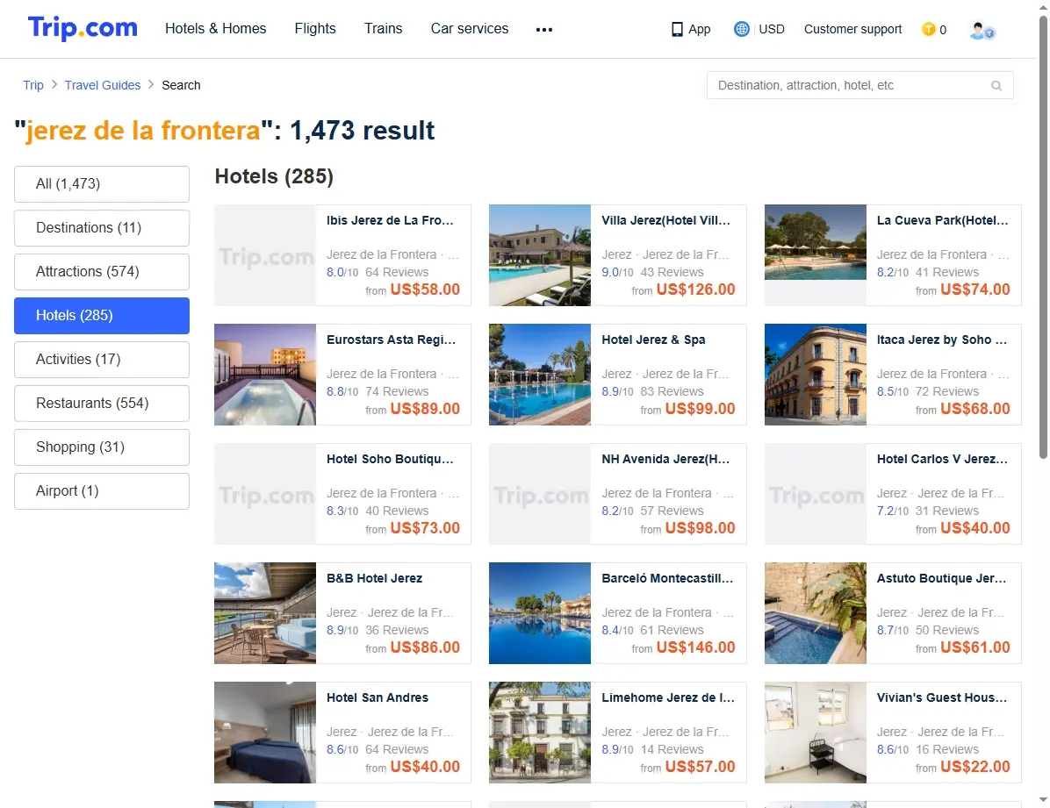This screenshot has width=1050, height=808.
Task: Open Astuto Boutique Jerez photo
Action: [815, 613]
